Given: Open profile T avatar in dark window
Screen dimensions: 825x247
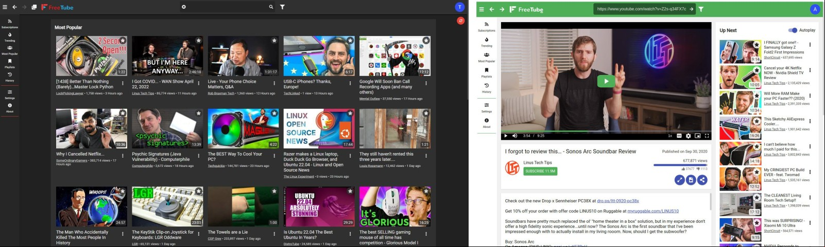Looking at the screenshot, I should 460,7.
